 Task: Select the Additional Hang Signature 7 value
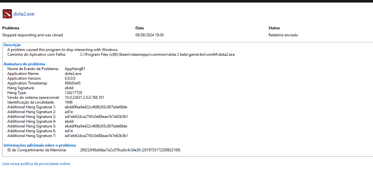click(96, 136)
